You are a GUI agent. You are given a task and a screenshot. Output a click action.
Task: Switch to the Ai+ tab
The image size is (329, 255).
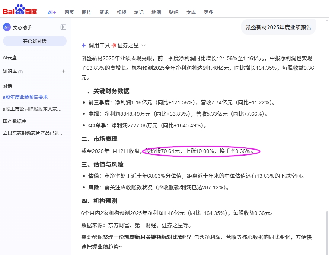tap(52, 12)
